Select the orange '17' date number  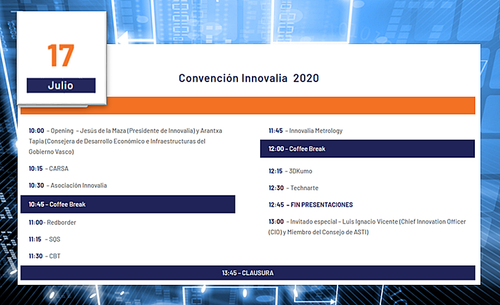61,55
